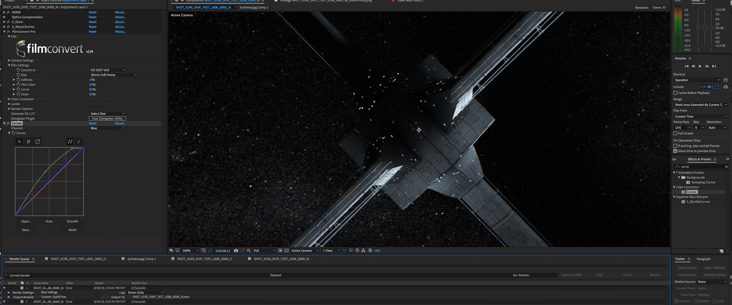732x305 pixels.
Task: Select the Effects & Presets panel tab
Action: pyautogui.click(x=699, y=160)
